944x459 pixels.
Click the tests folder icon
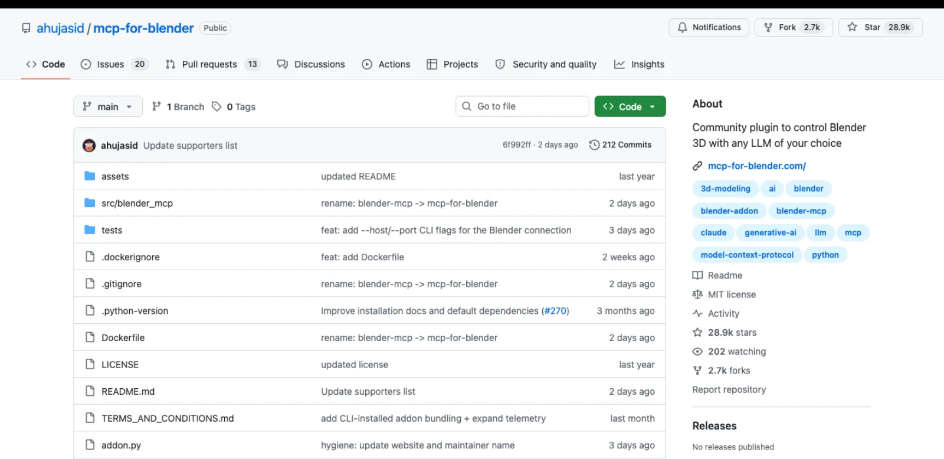(x=90, y=230)
